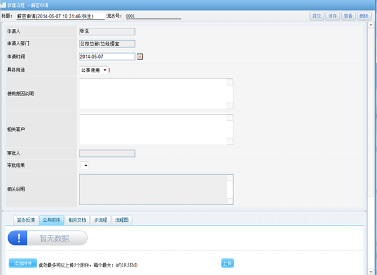The height and width of the screenshot is (275, 377).
Task: Click the 保存 save button
Action: (x=332, y=16)
